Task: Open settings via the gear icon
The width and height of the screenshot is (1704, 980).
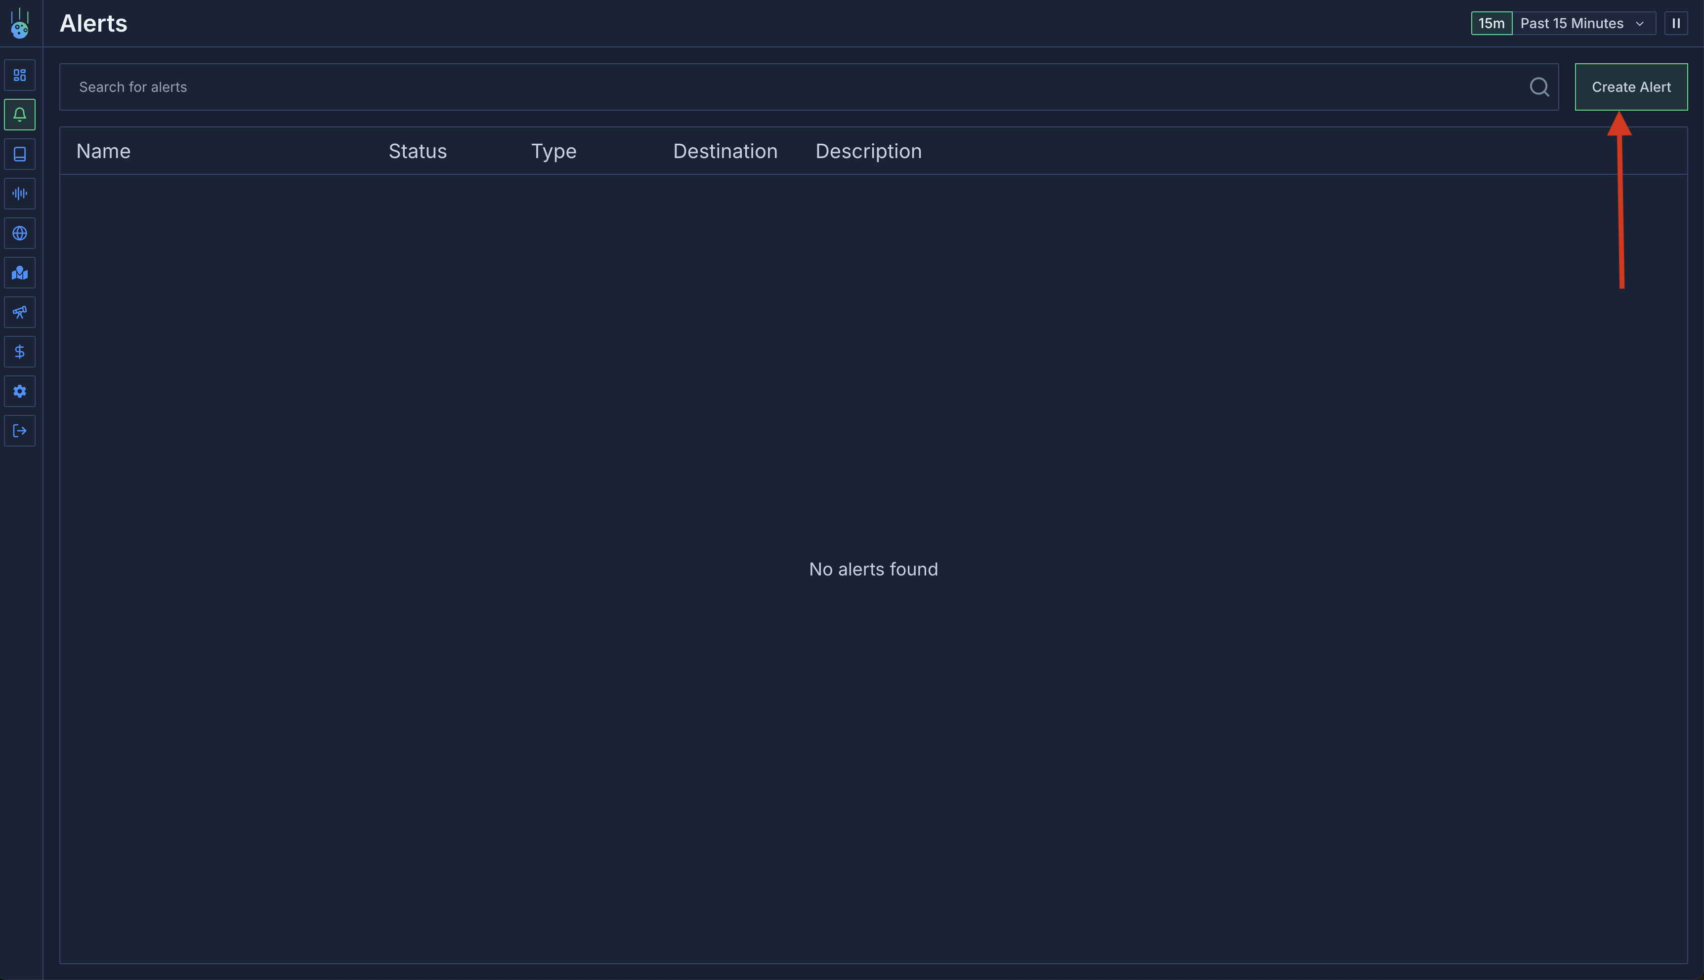Action: pos(20,391)
